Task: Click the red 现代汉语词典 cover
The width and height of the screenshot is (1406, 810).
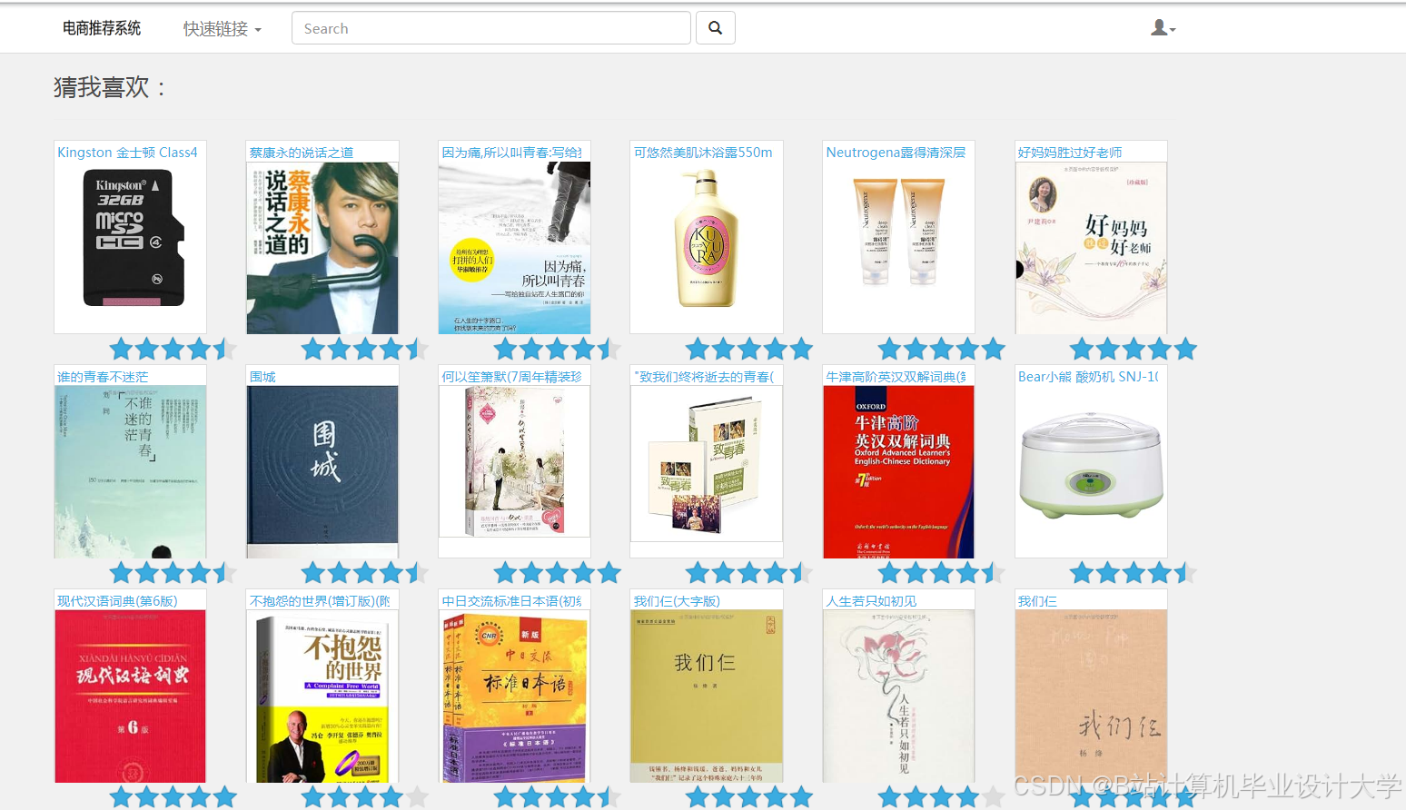Action: coord(131,696)
